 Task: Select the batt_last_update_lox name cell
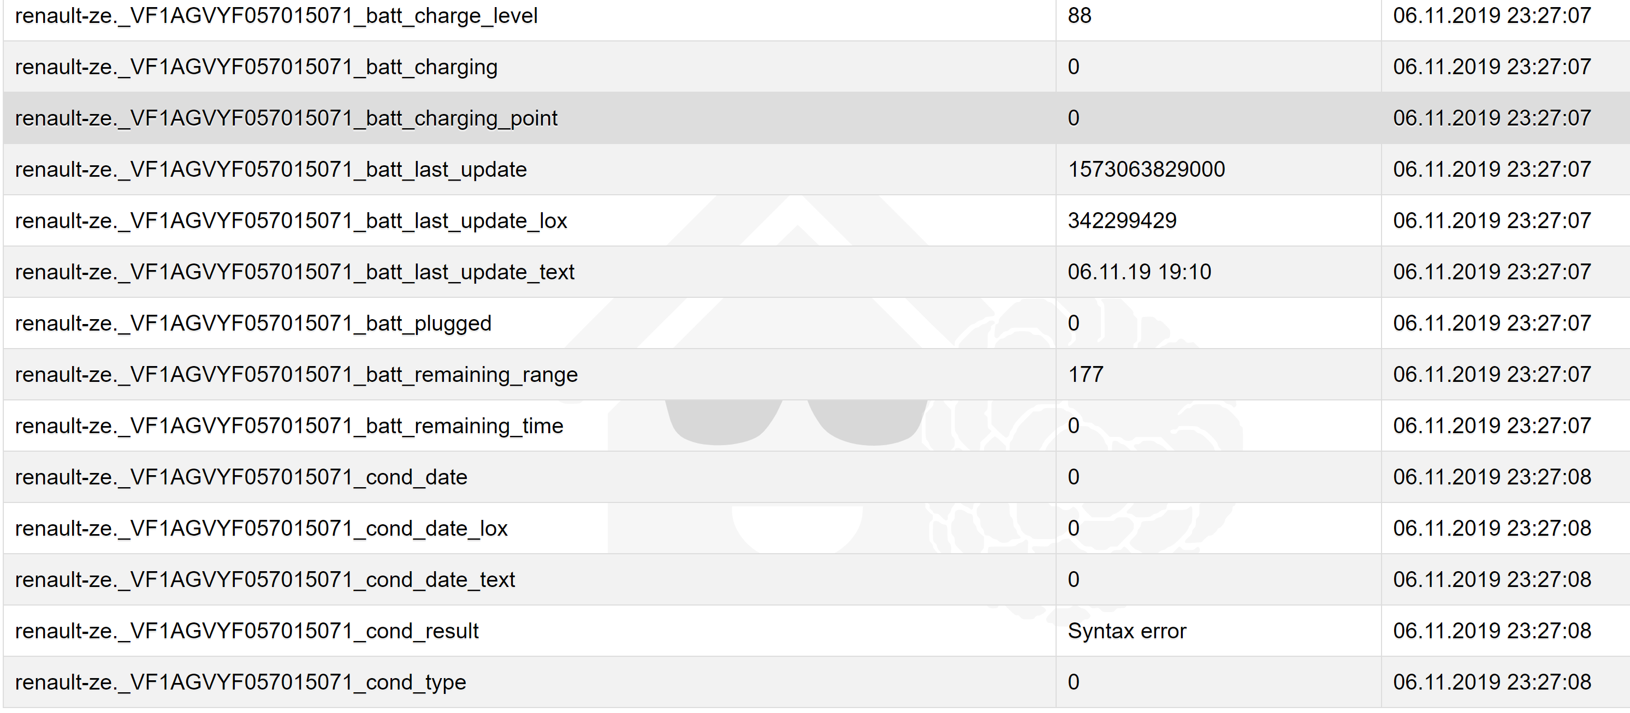click(291, 220)
